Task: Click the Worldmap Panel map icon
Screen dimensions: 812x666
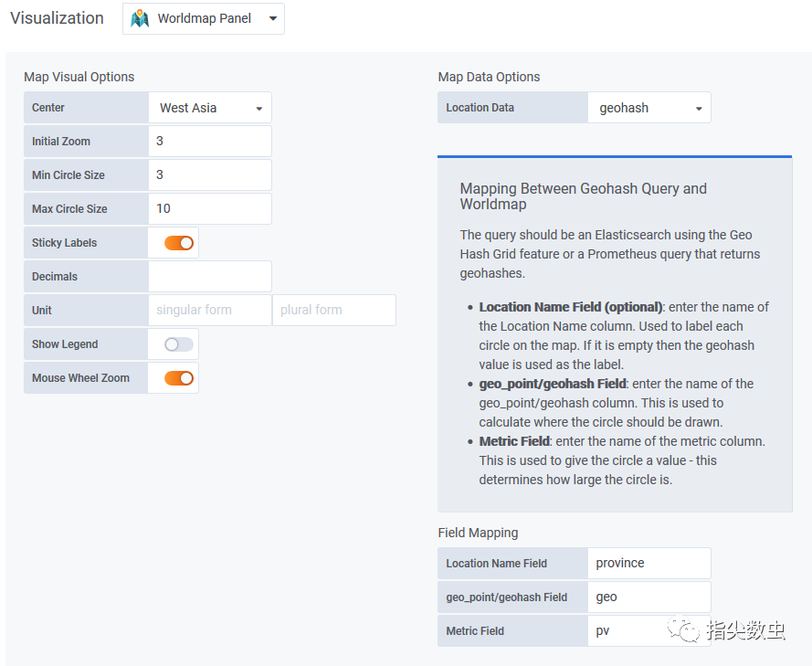Action: pyautogui.click(x=140, y=18)
